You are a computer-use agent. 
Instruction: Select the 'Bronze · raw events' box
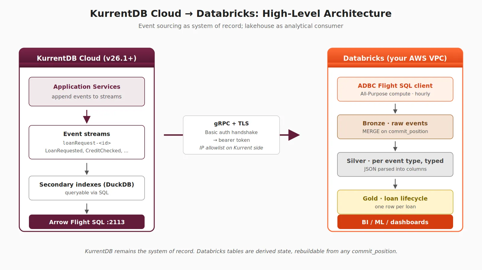pyautogui.click(x=395, y=127)
